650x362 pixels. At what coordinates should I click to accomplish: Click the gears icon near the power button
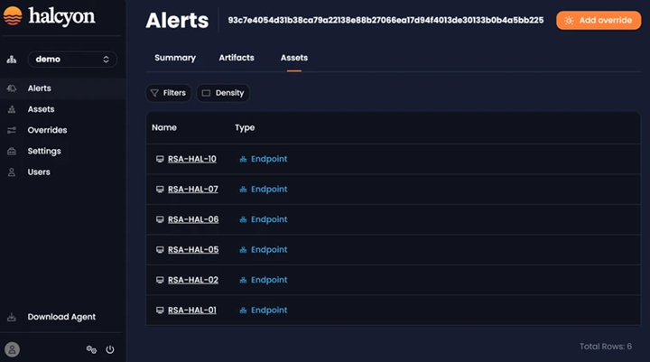(91, 349)
